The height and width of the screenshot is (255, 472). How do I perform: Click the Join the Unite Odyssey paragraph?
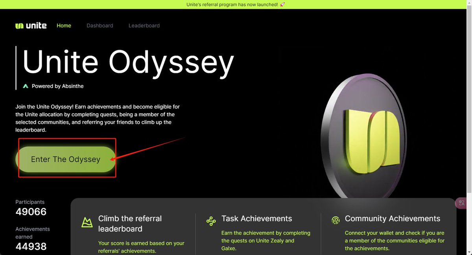tap(98, 118)
